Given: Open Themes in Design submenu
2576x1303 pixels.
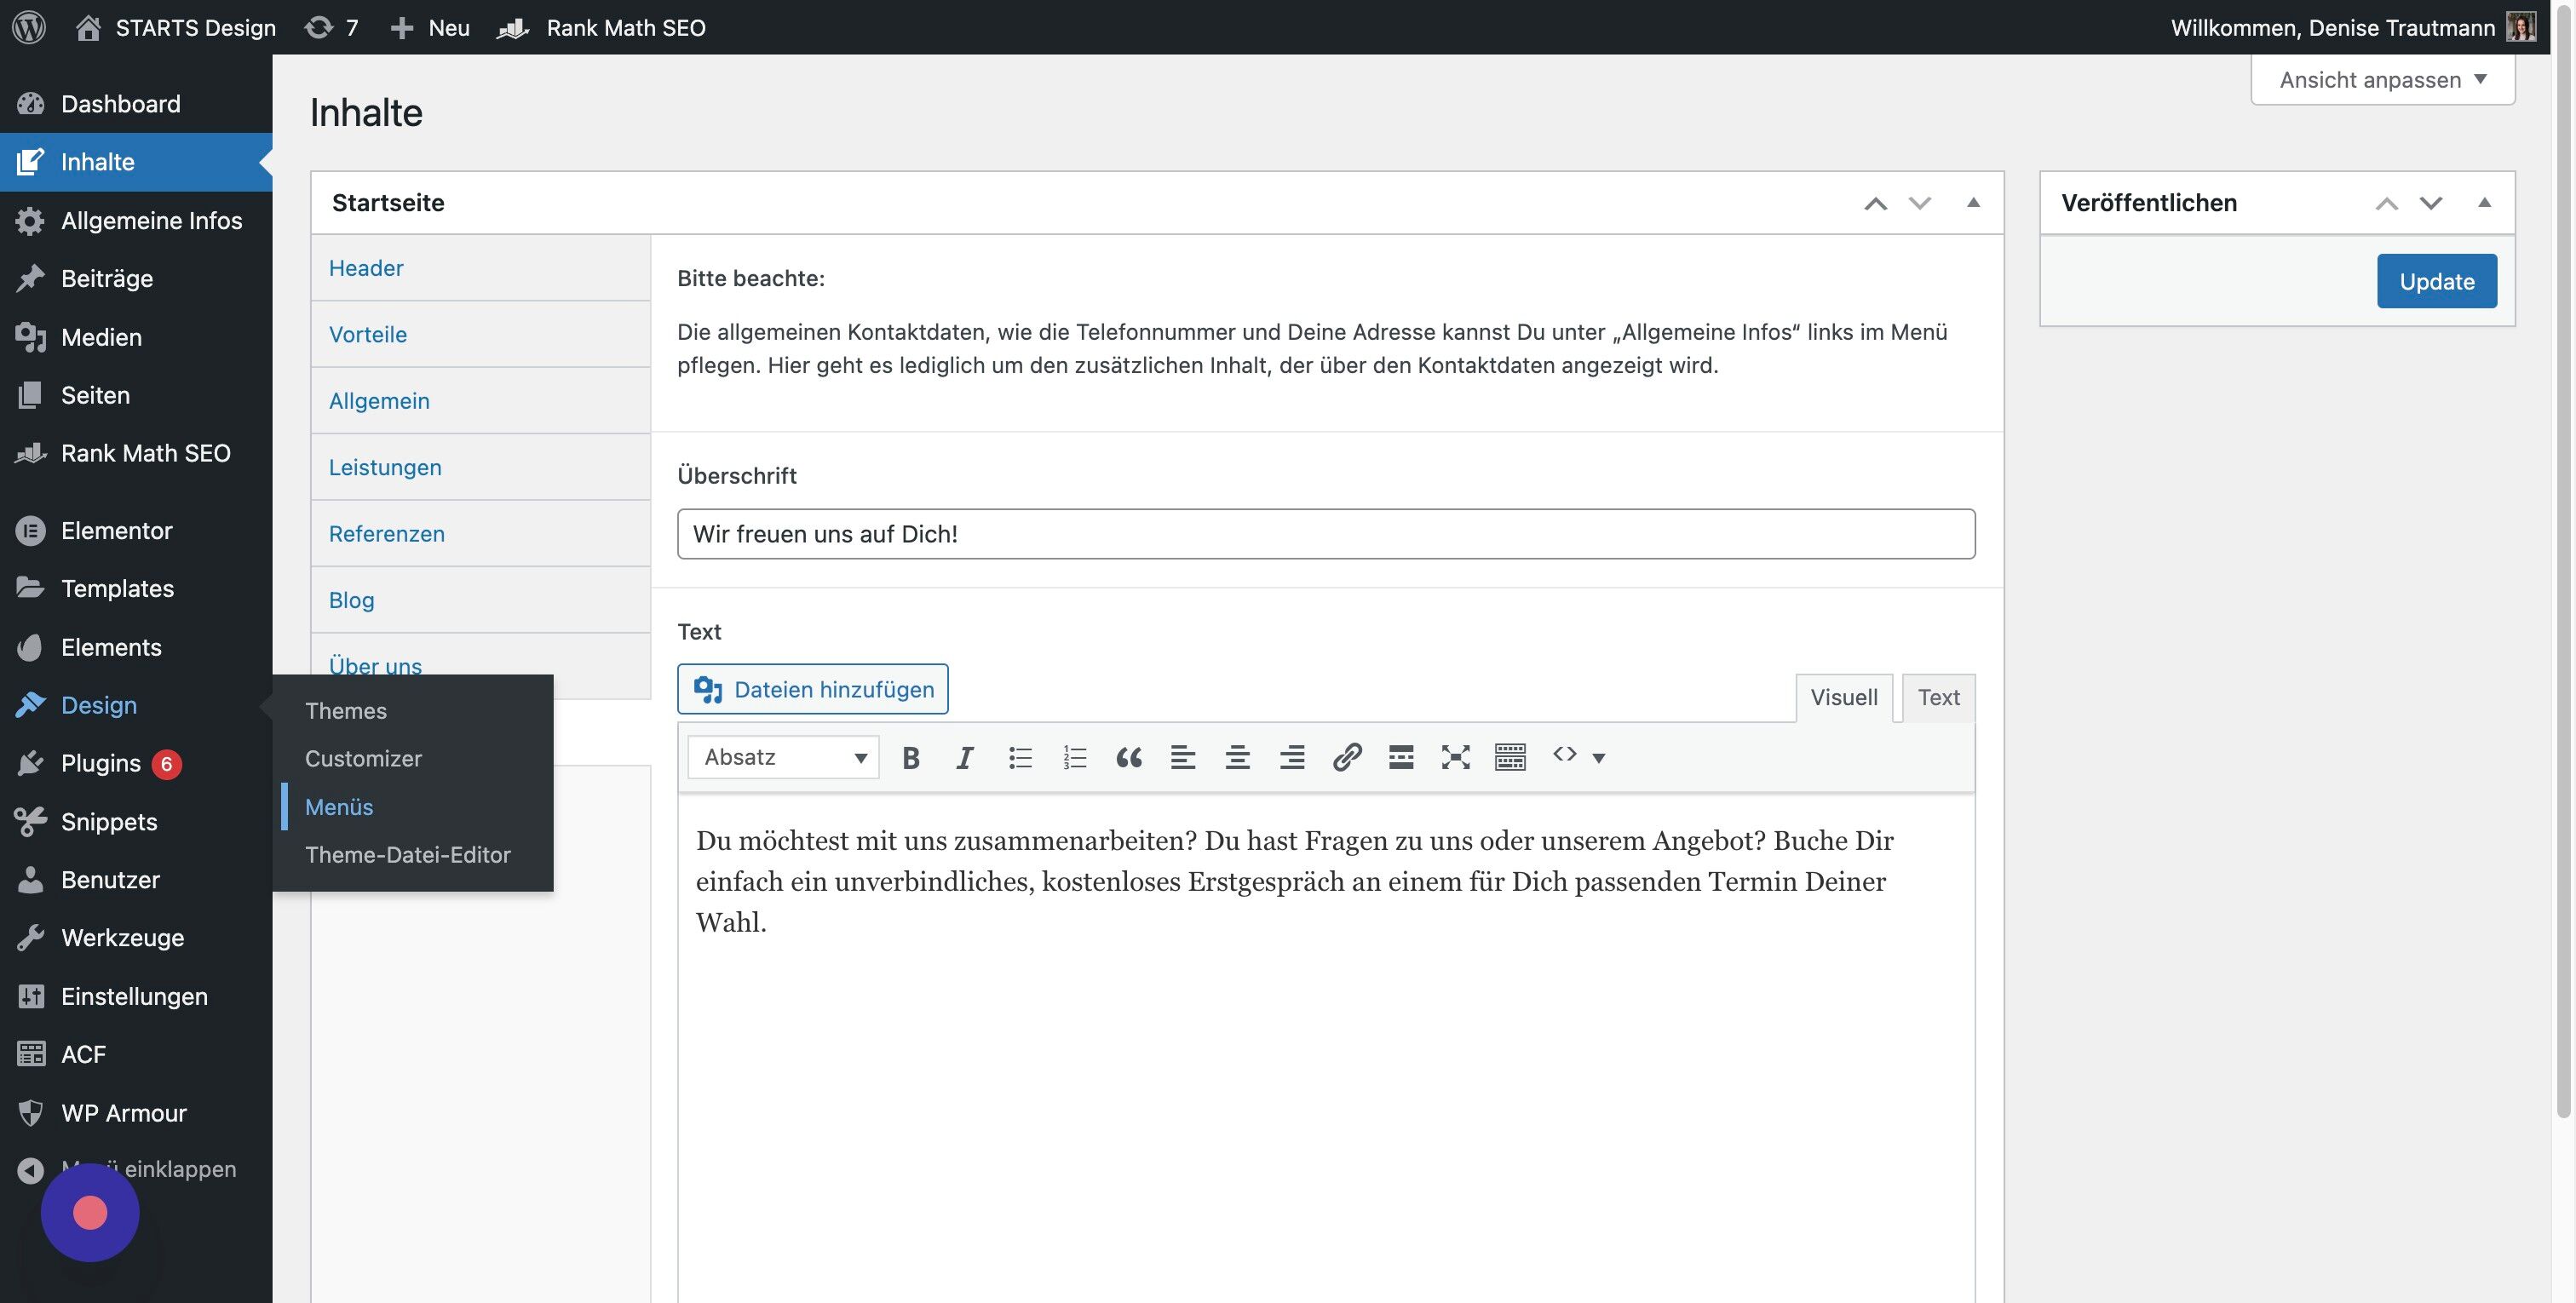Looking at the screenshot, I should (412, 711).
